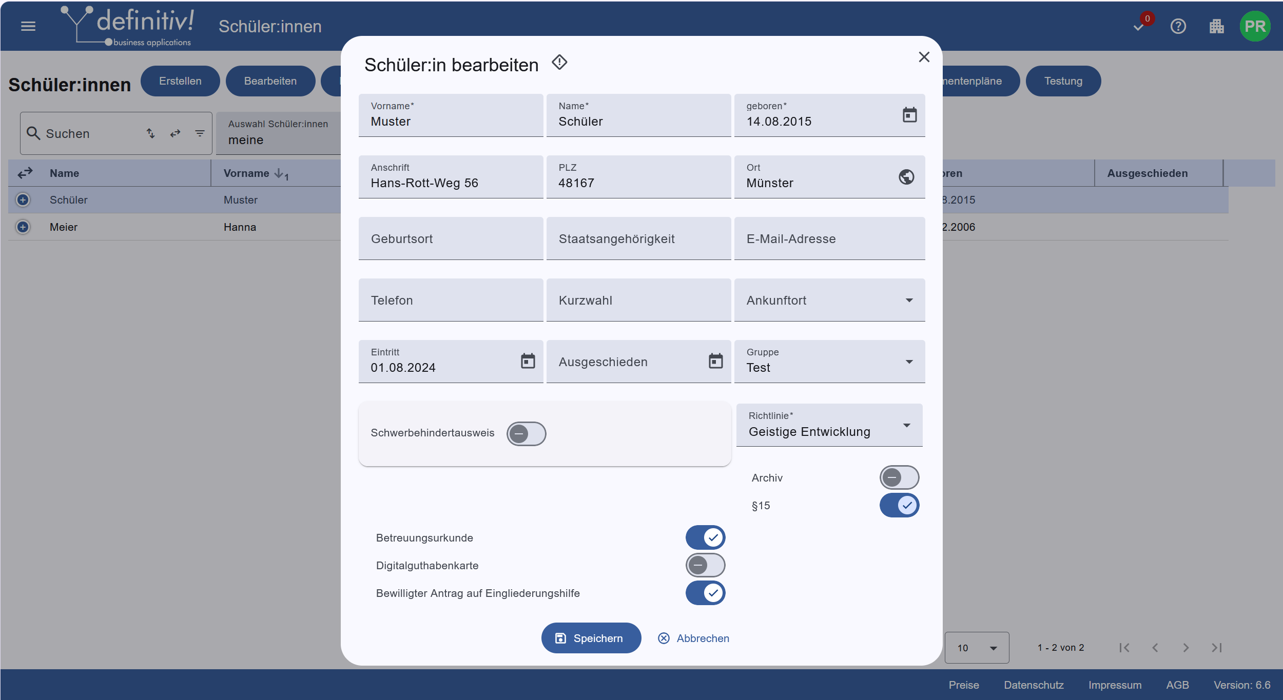Click the info diamond icon beside dialog title
This screenshot has height=700, width=1283.
pos(559,63)
